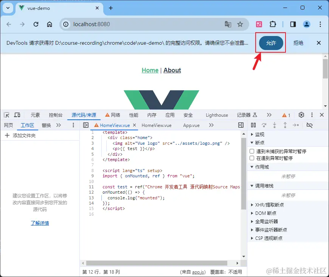This screenshot has height=277, width=329.
Task: Open the user profile avatar
Action: [307, 24]
